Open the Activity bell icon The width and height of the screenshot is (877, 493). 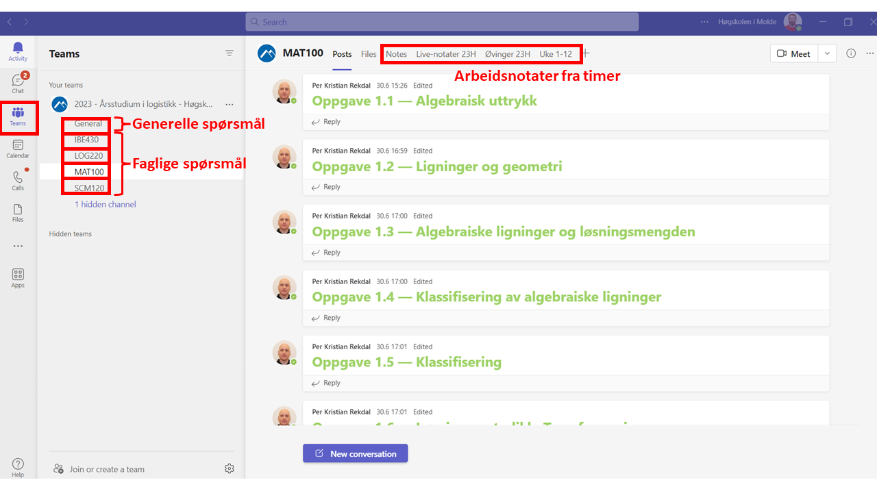coord(18,51)
